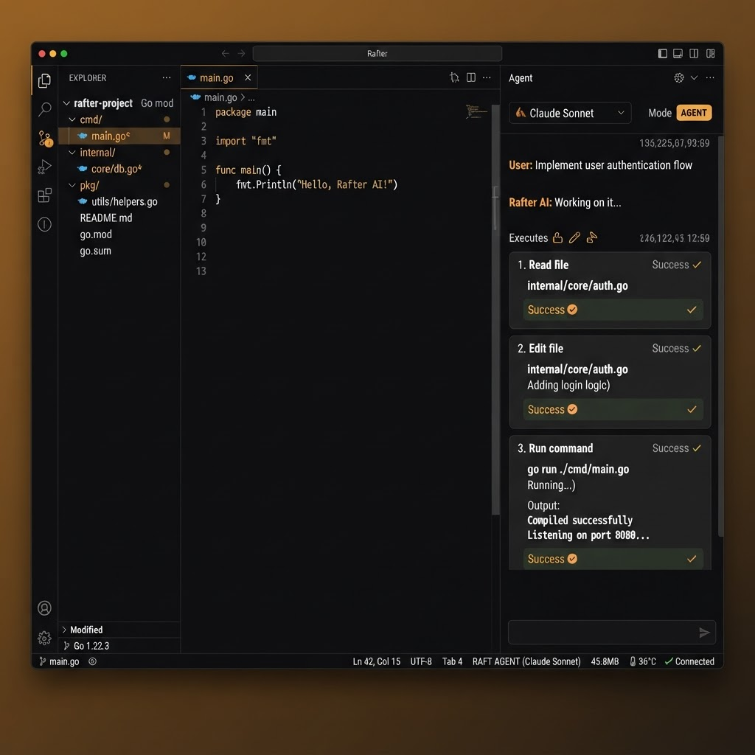Open the settings gear in activity bar
The height and width of the screenshot is (755, 755).
[x=44, y=638]
